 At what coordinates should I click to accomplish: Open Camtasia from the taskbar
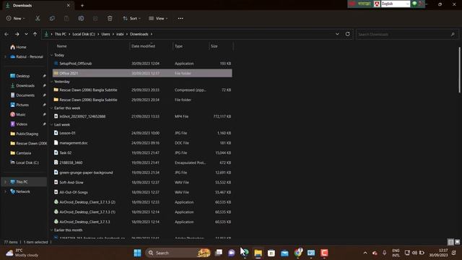pyautogui.click(x=324, y=253)
